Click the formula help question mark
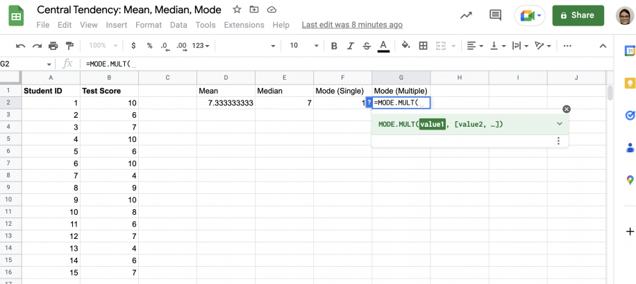Viewport: 636px width, 284px height. tap(369, 103)
